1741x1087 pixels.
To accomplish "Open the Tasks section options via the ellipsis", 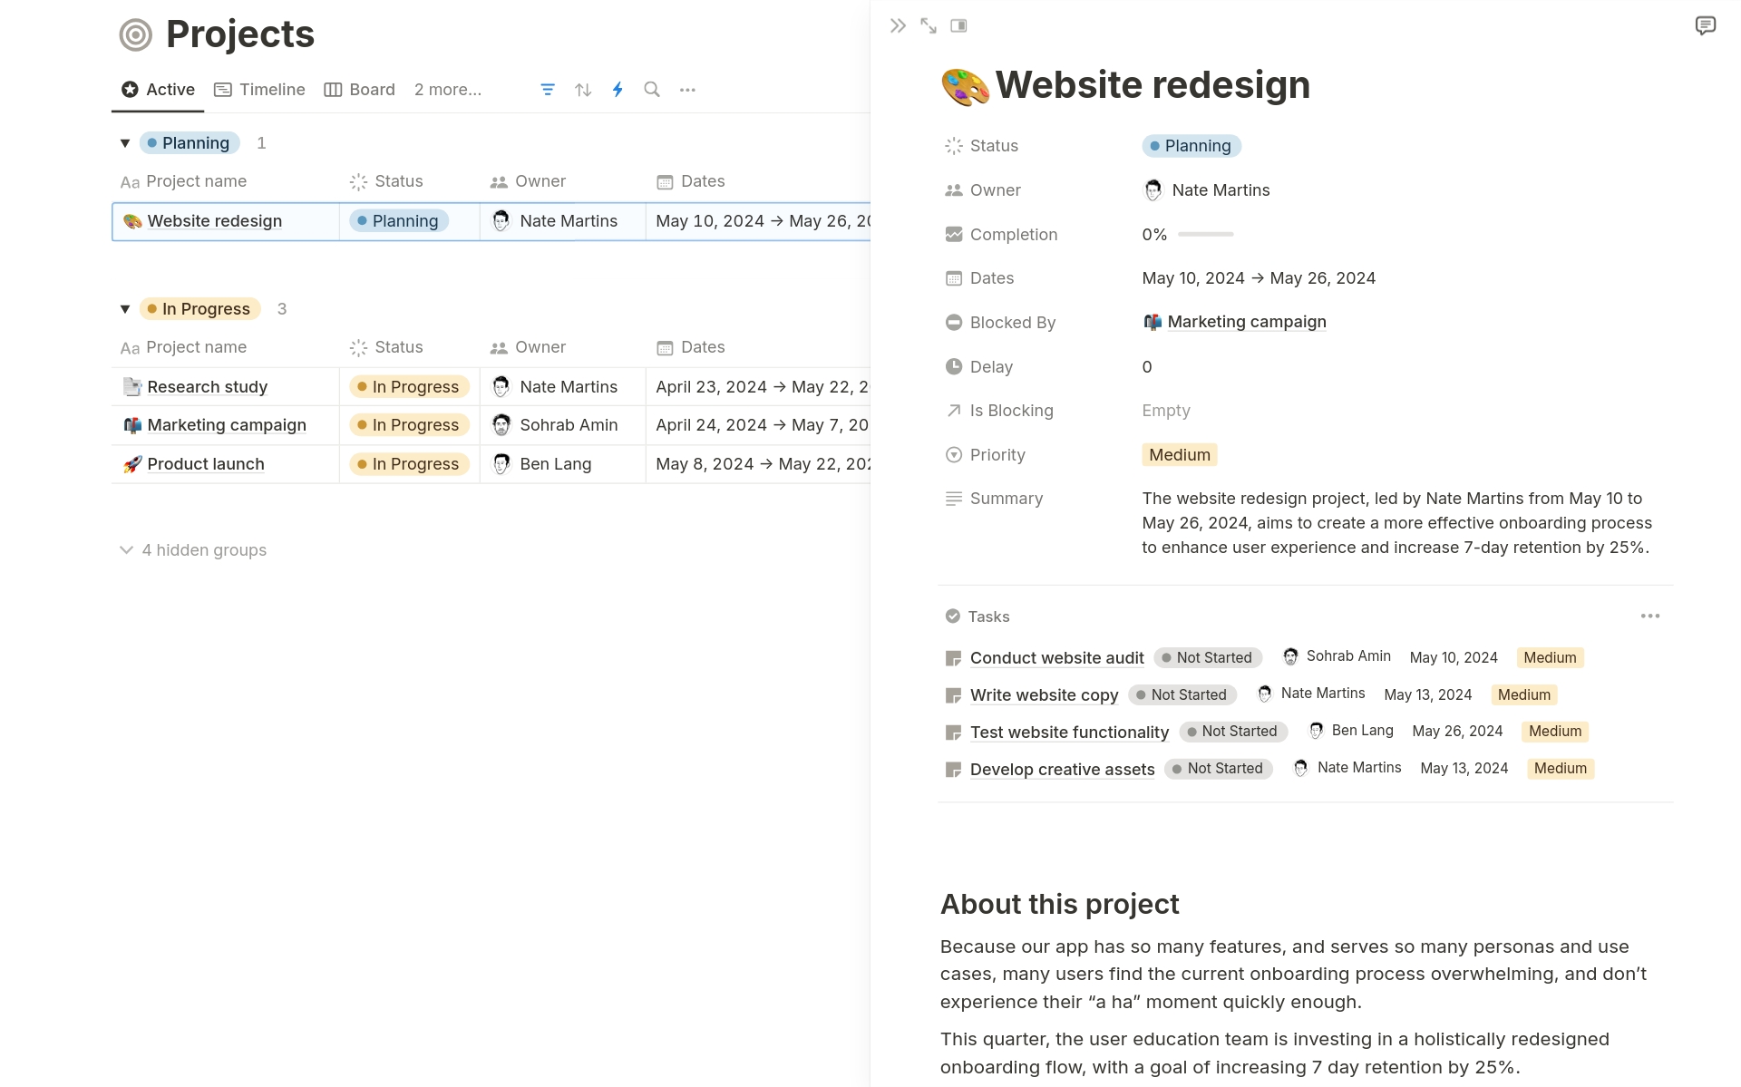I will click(x=1649, y=616).
